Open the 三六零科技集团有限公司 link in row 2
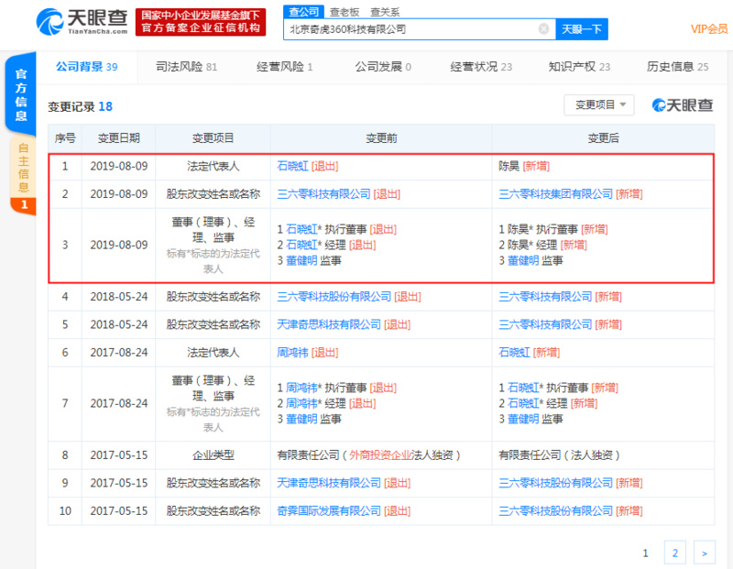 [555, 194]
